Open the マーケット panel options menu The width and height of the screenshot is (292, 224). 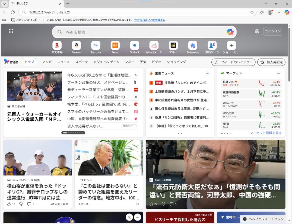coord(279,73)
